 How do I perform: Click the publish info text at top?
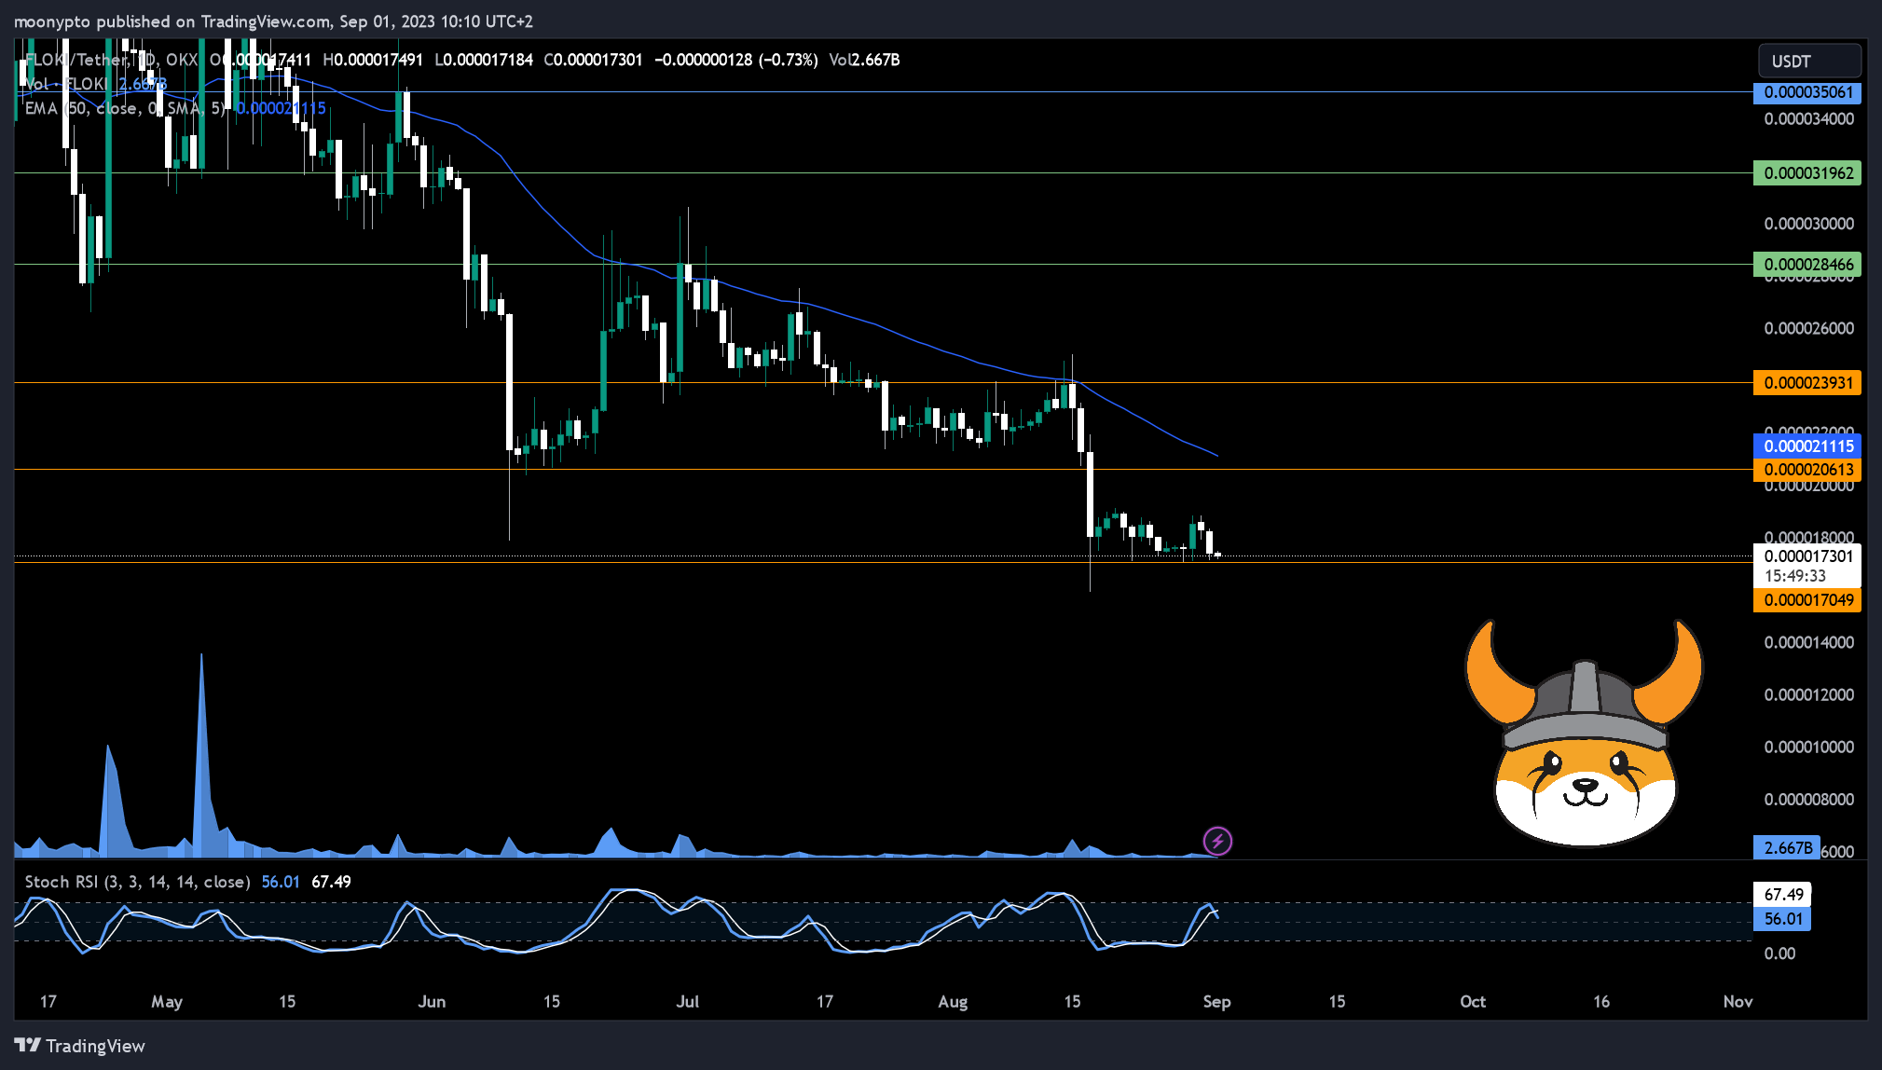273,21
